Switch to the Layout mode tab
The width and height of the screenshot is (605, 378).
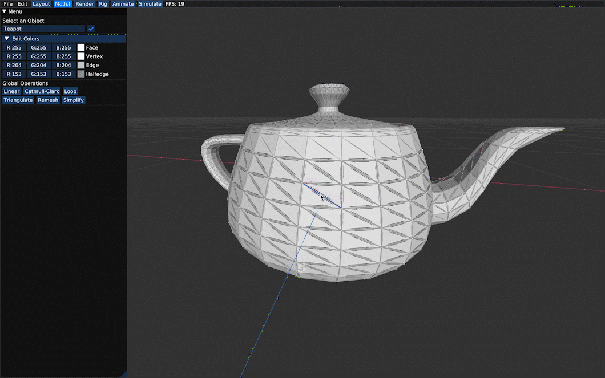[41, 4]
